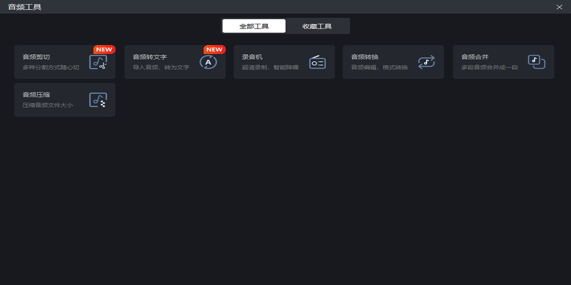Click the 多段音频合并成一段 description
The image size is (571, 285).
[x=490, y=67]
